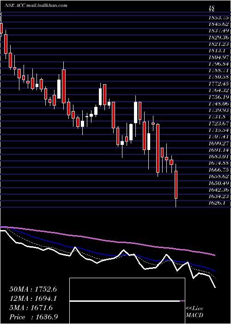Screen dimensions: 231x324
Task: Click the 12MA : 1694.1 readout
Action: pyautogui.click(x=33, y=299)
